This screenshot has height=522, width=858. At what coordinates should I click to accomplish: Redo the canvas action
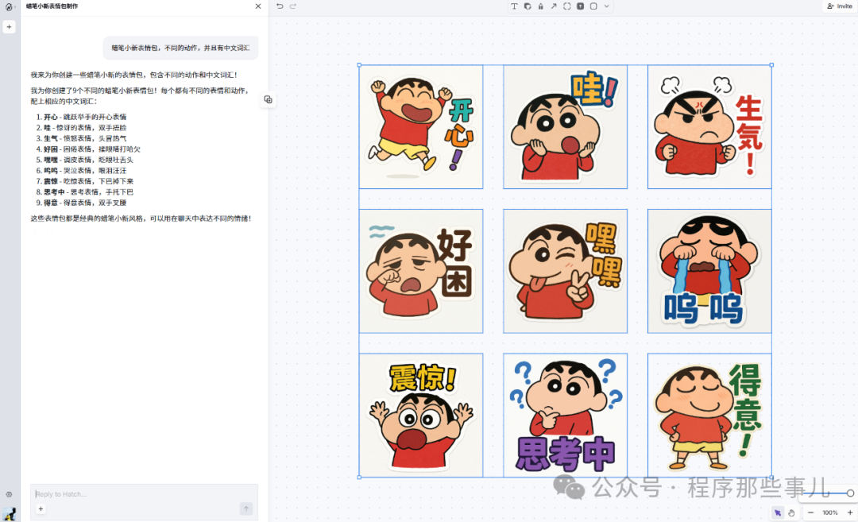(x=292, y=6)
